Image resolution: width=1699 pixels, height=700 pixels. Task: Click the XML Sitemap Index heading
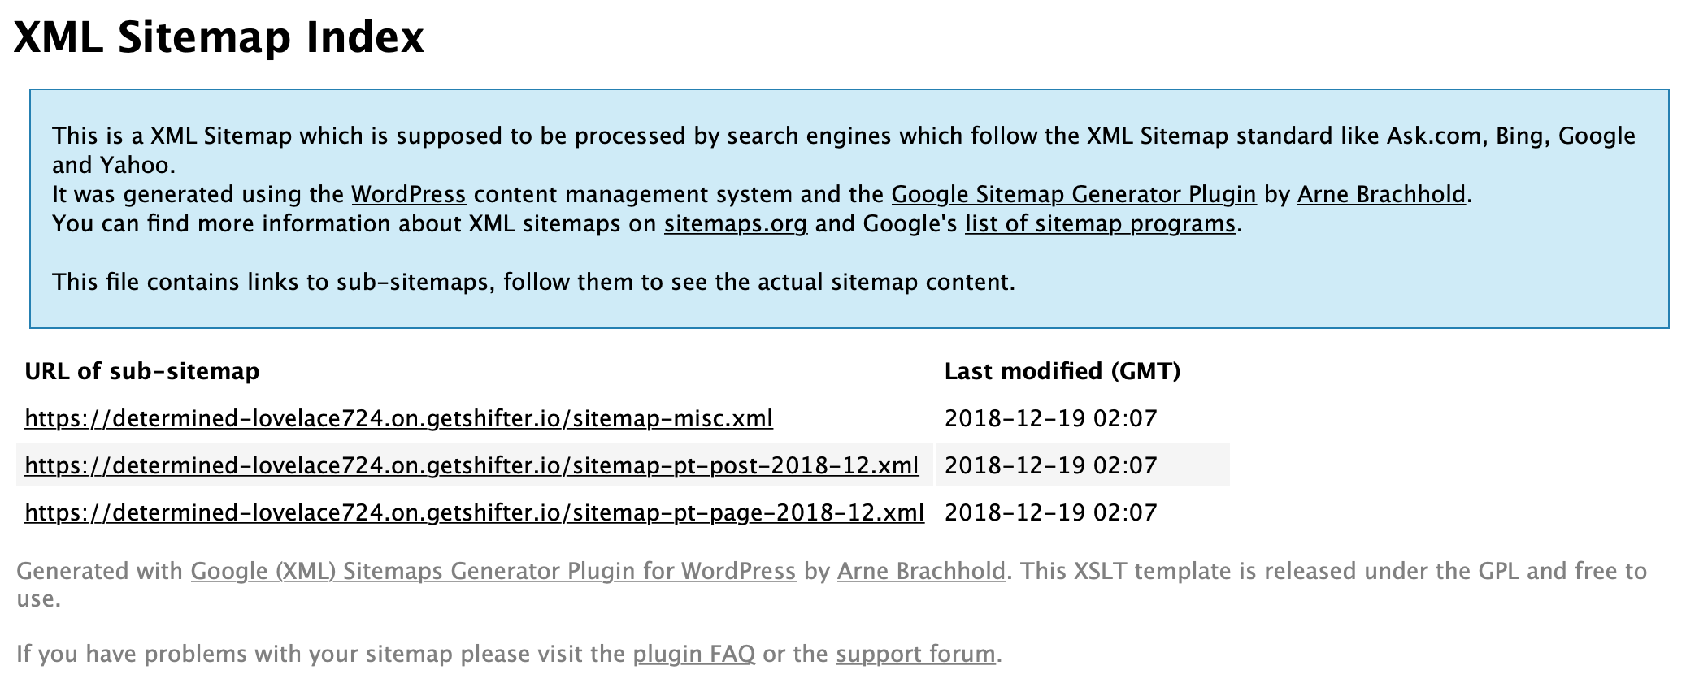[x=219, y=37]
